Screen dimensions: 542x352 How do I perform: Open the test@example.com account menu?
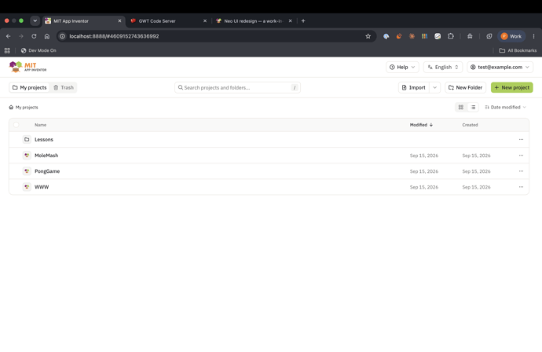tap(500, 67)
